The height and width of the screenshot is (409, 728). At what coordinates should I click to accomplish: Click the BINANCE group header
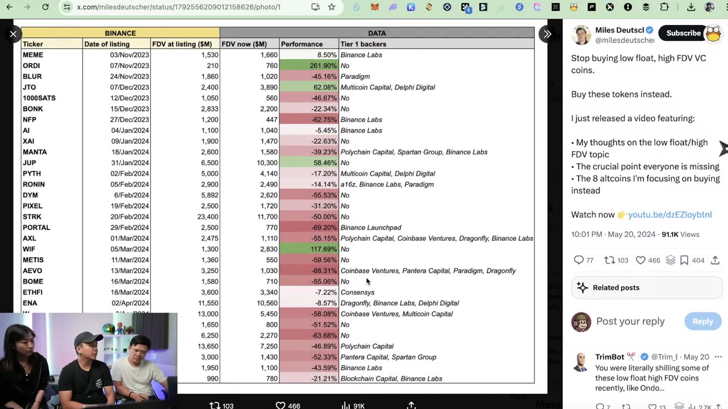tap(121, 34)
